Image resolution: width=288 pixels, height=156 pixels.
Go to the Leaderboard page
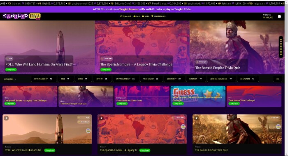point(158,16)
